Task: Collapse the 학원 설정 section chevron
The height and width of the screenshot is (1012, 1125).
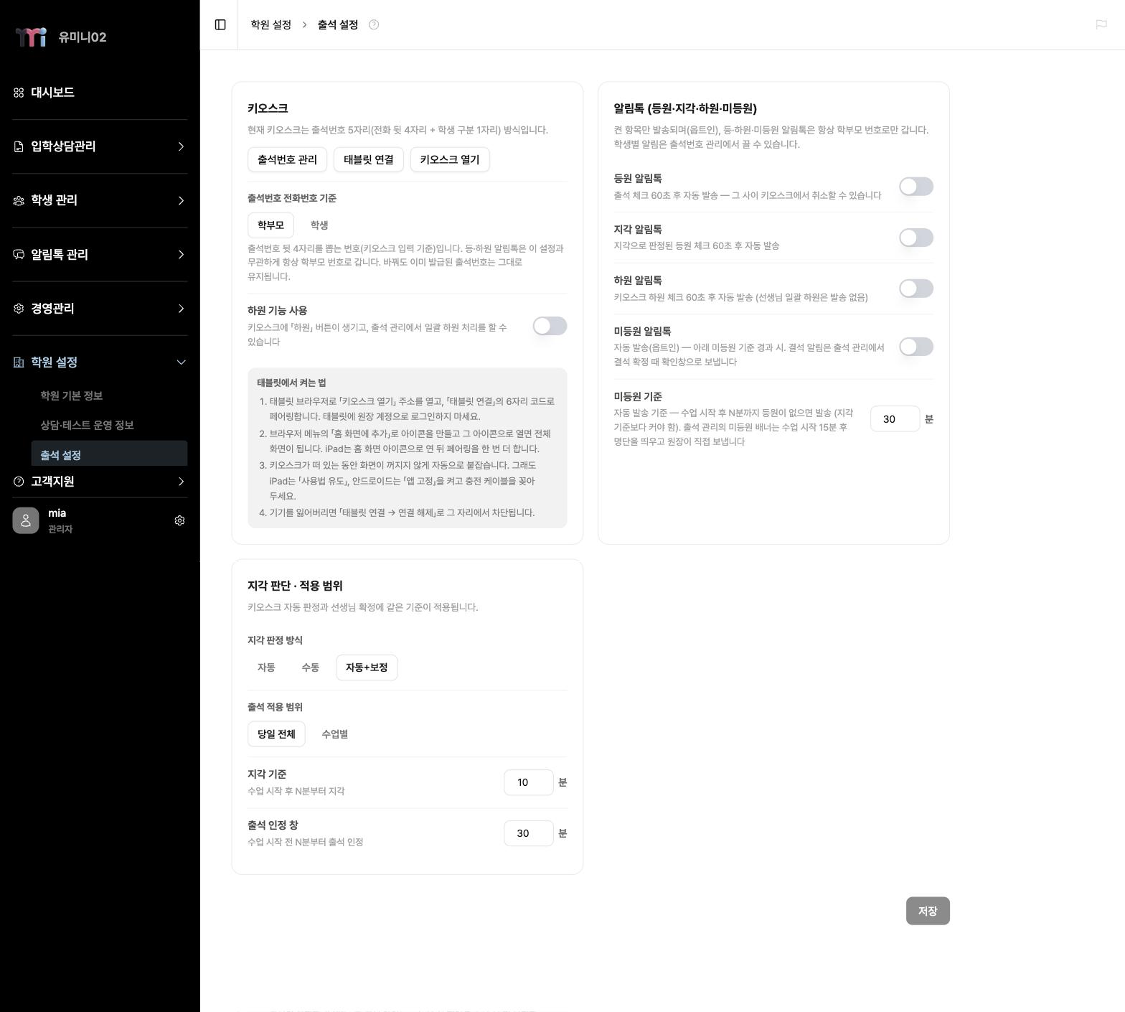Action: click(x=181, y=362)
